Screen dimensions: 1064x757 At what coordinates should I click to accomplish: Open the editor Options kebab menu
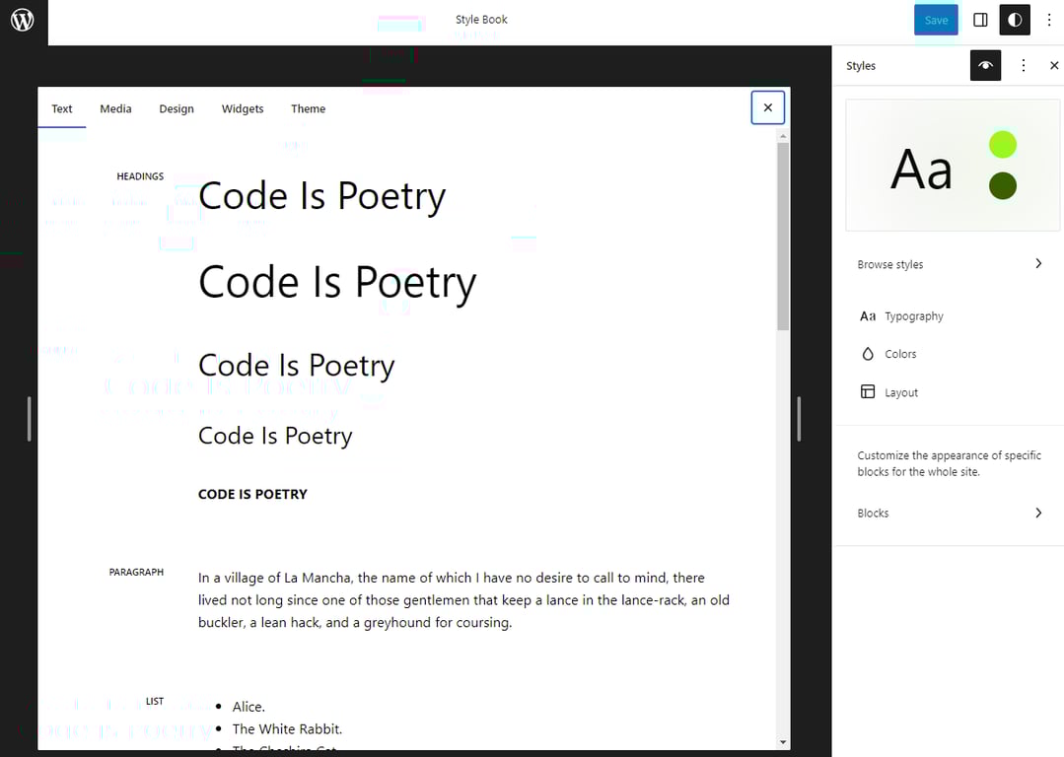pos(1048,20)
